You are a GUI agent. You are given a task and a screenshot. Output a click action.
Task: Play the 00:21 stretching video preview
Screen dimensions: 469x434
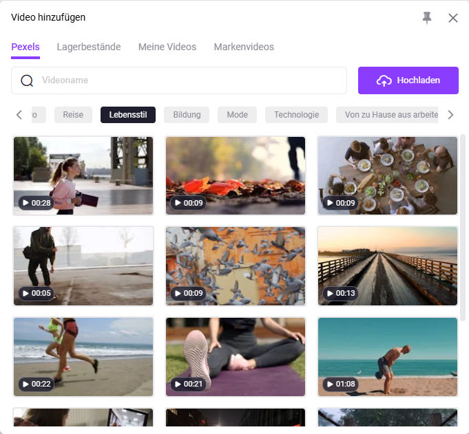[x=189, y=384]
